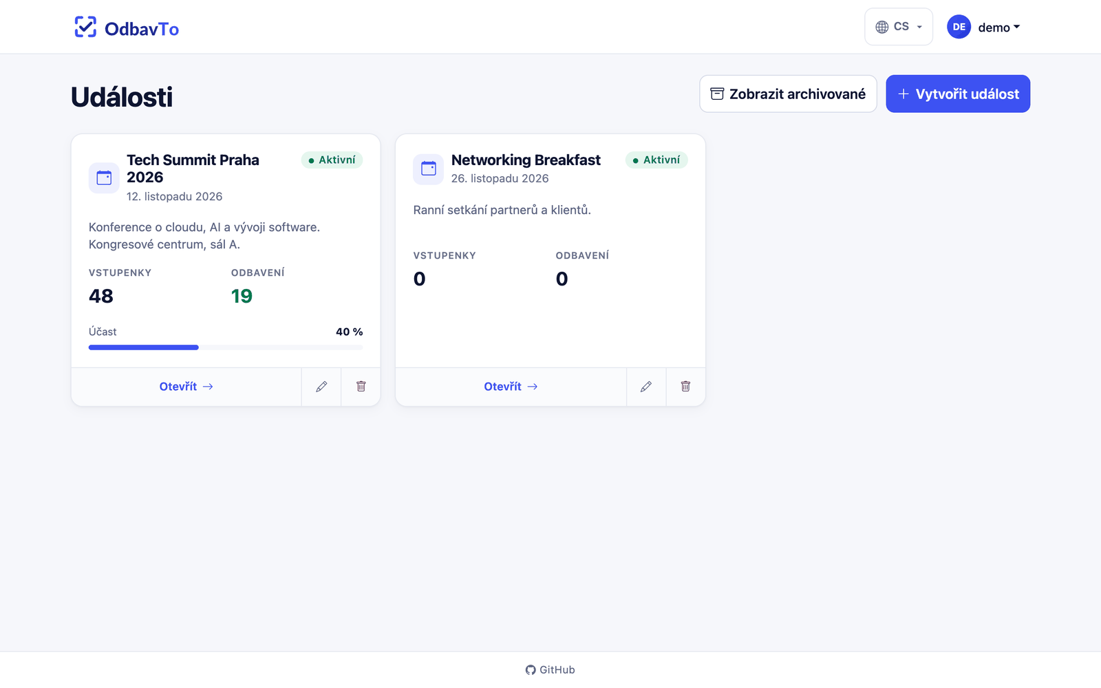Image resolution: width=1101 pixels, height=688 pixels.
Task: Click the Události page heading
Action: 122,97
